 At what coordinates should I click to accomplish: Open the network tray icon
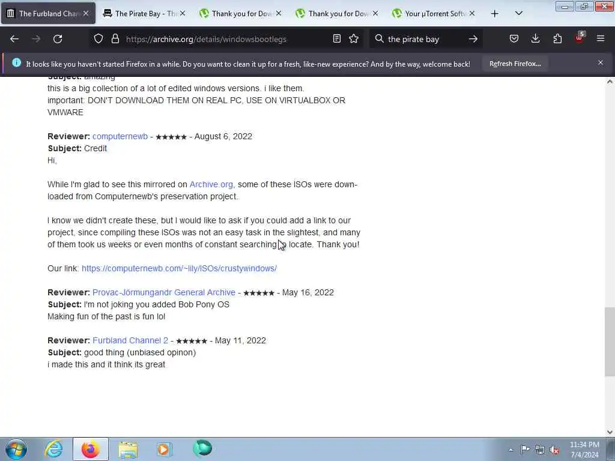(x=540, y=450)
